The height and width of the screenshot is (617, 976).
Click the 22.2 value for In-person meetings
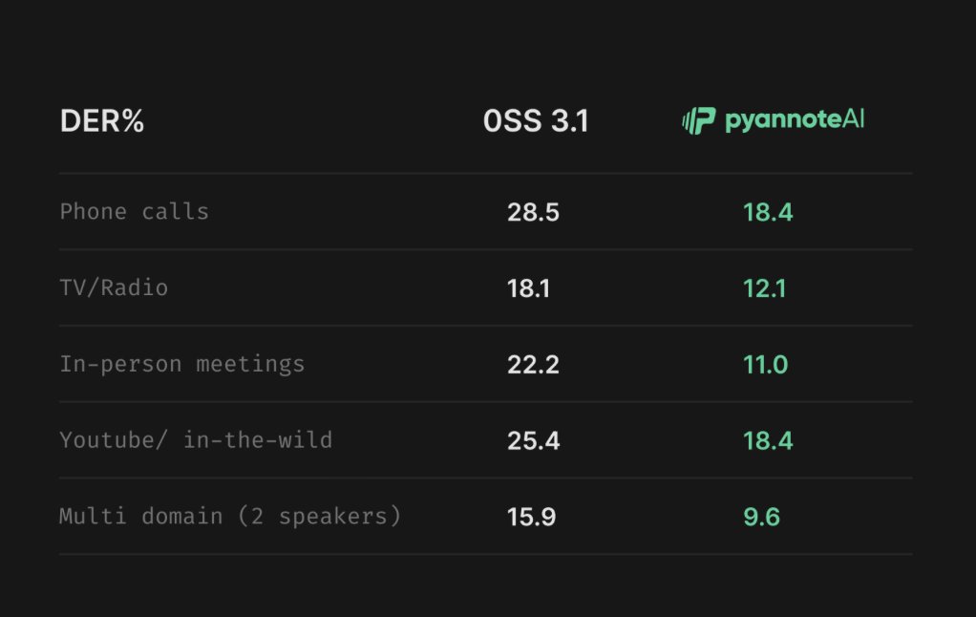pyautogui.click(x=534, y=365)
